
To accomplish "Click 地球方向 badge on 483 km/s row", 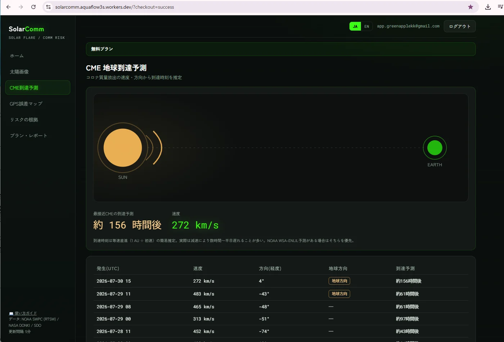I will pos(339,294).
